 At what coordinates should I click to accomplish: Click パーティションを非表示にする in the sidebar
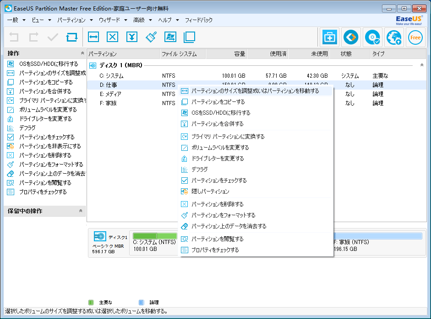[x=50, y=146]
